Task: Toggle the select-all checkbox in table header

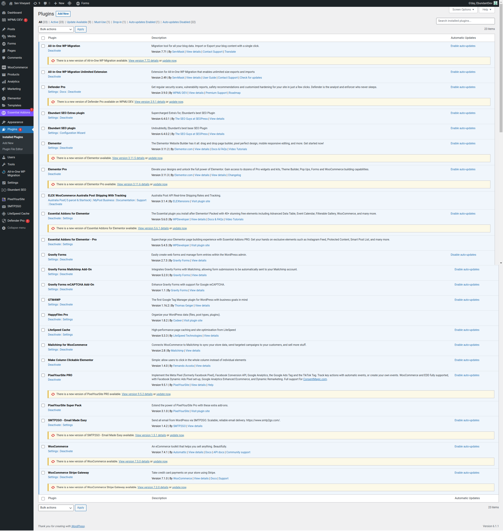Action: tap(43, 38)
